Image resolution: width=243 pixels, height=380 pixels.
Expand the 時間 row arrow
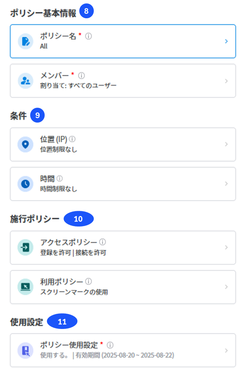tap(226, 184)
